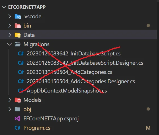The height and width of the screenshot is (135, 159).
Task: Click the open Migrations folder icon
Action: coord(17,44)
